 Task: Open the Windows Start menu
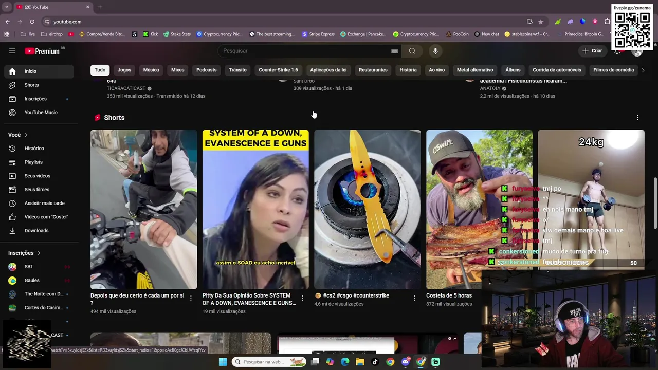[223, 362]
